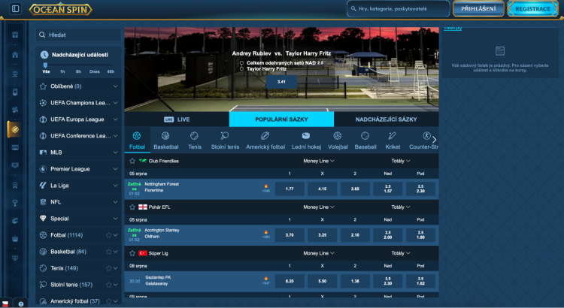Pick 1.38 odds for Galatasaray
Viewport: 564px width, 308px height.
(355, 281)
